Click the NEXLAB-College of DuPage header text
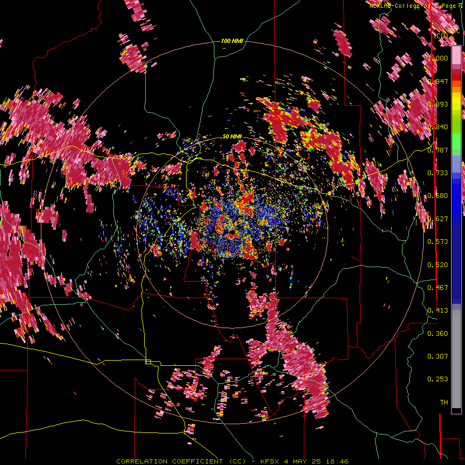The width and height of the screenshot is (465, 465). click(x=413, y=6)
